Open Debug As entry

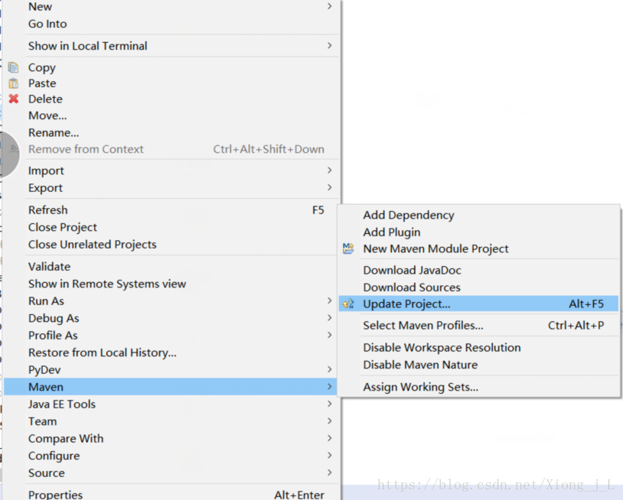point(172,318)
